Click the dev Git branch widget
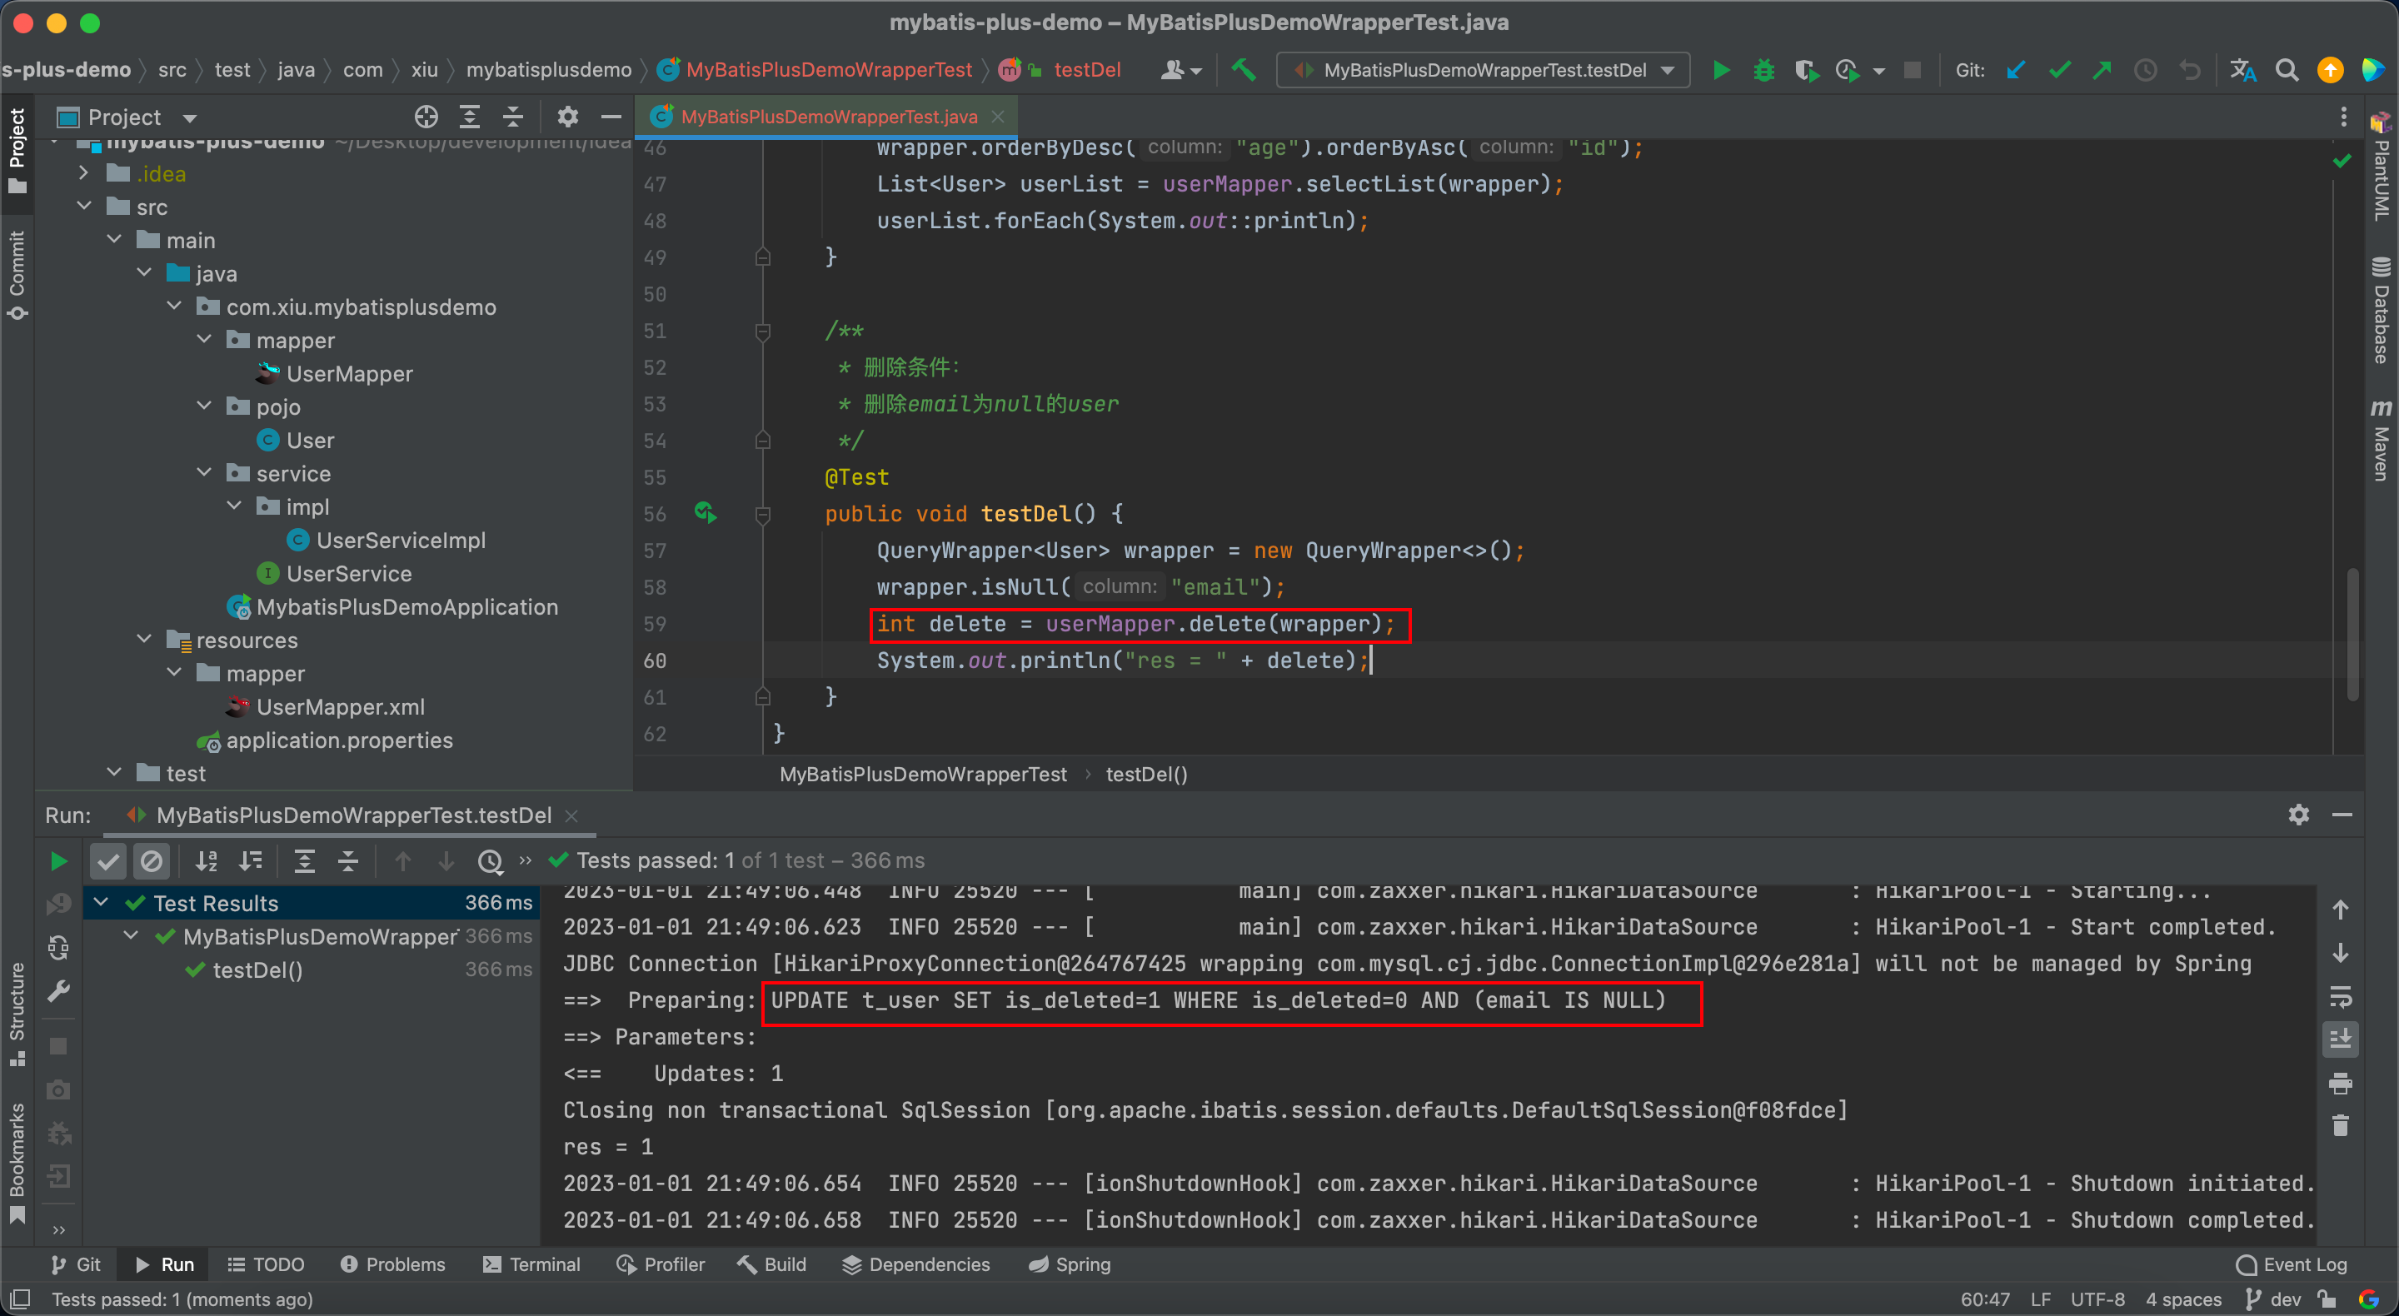 (2272, 1299)
